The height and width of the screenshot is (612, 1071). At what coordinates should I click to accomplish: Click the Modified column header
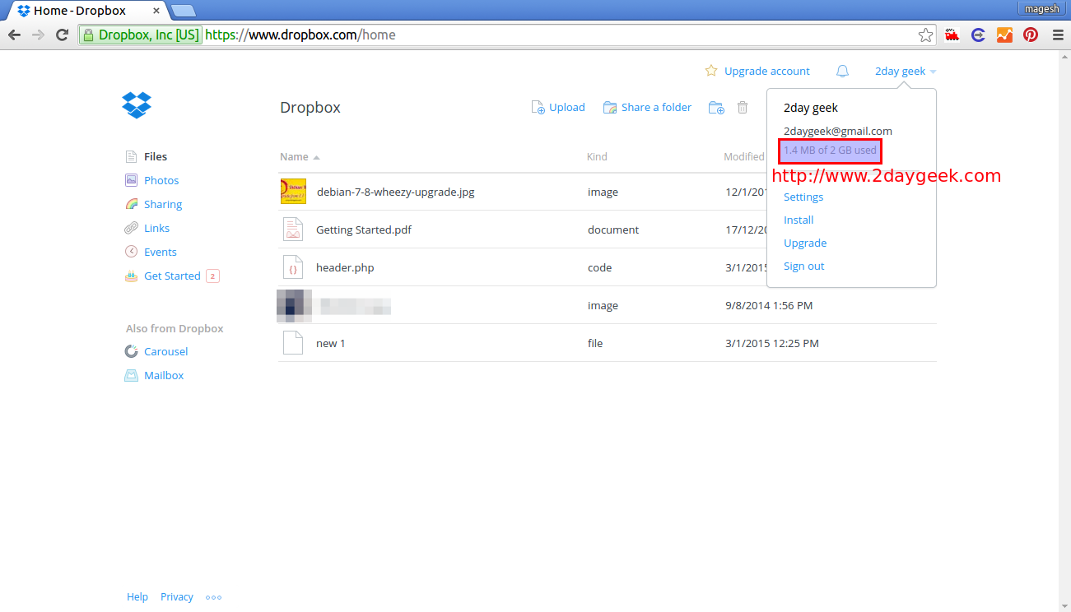pos(744,156)
